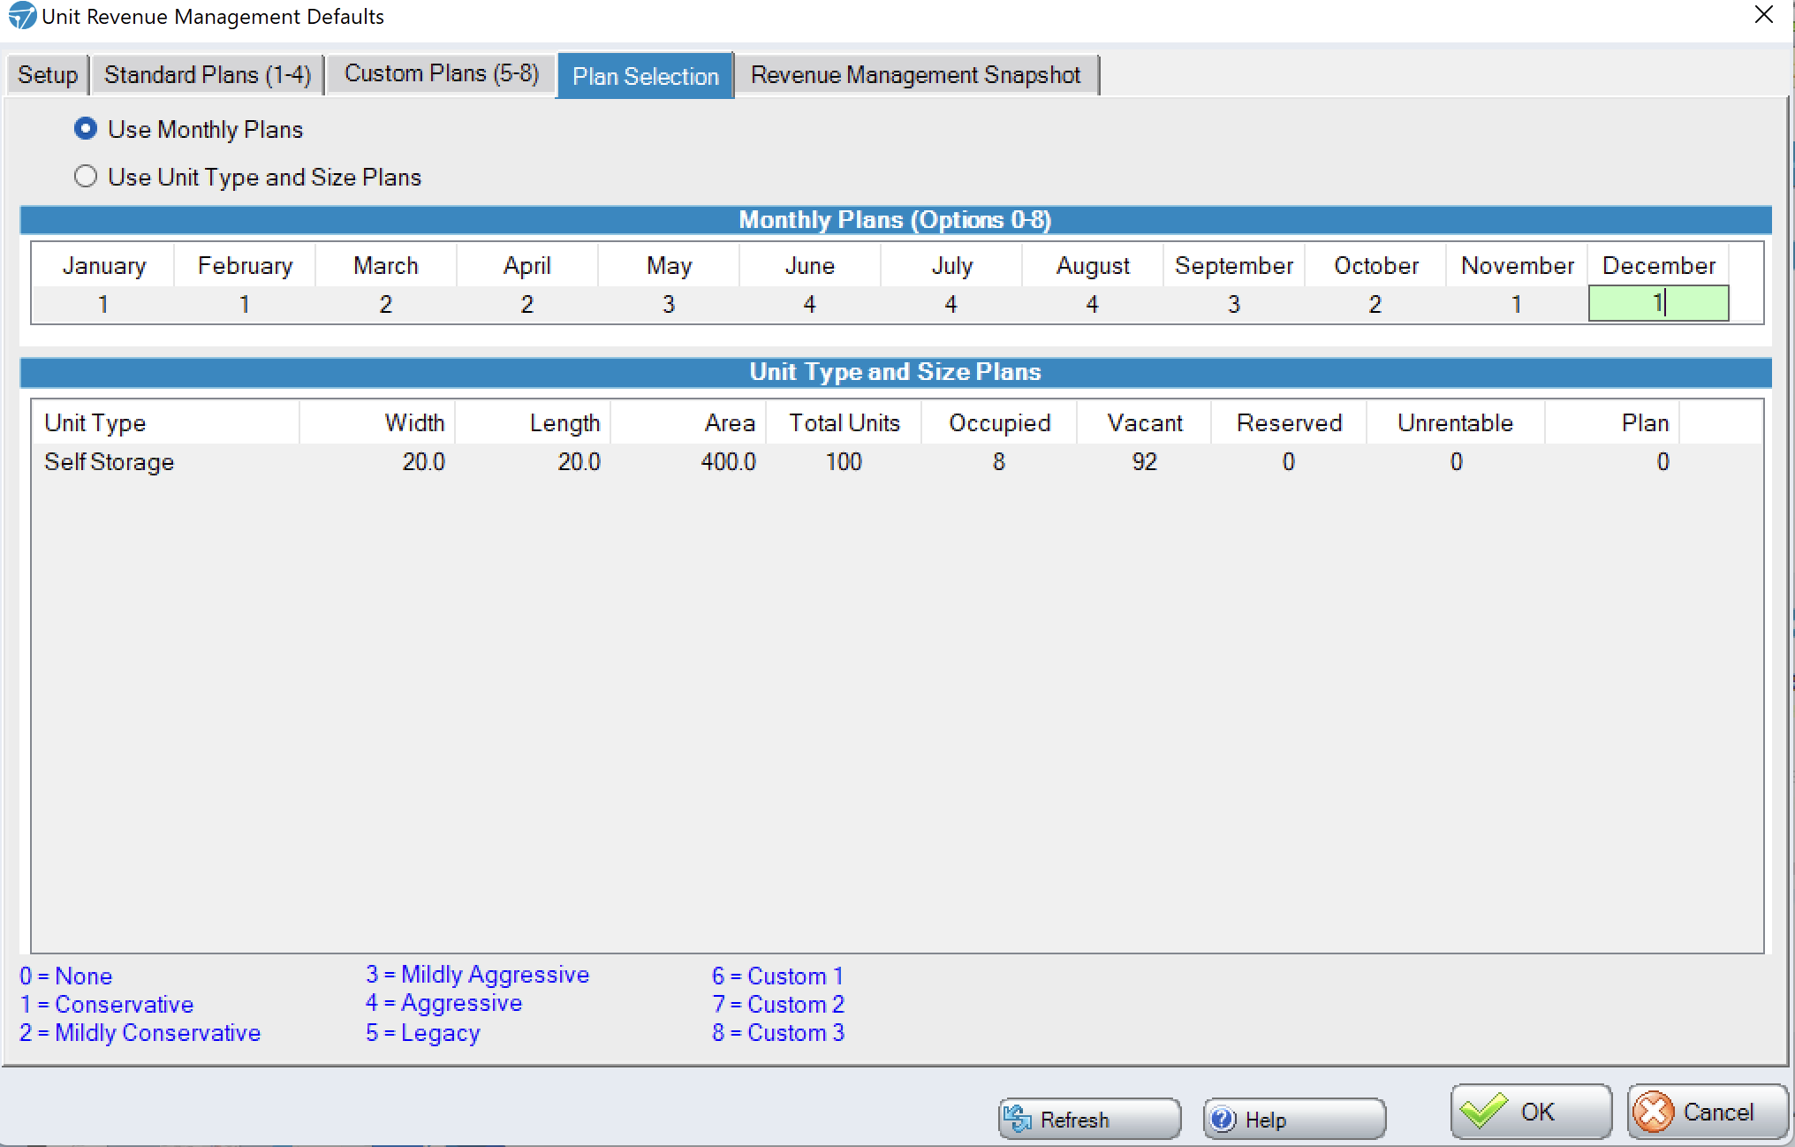
Task: Click the Reserved column header
Action: pos(1289,423)
